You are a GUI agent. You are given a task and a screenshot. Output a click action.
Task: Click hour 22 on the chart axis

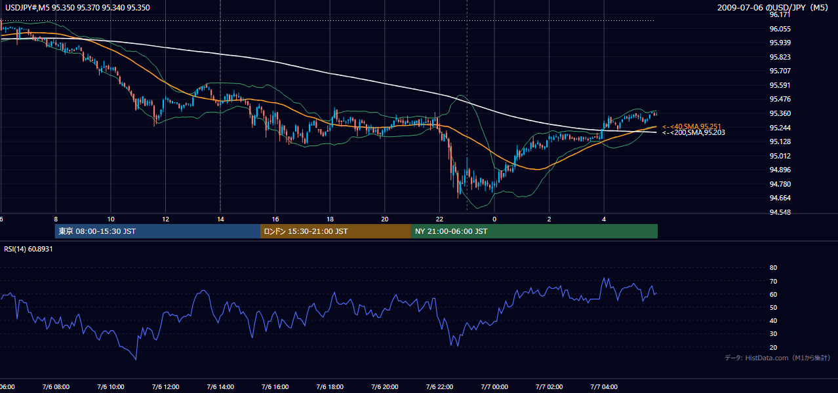tap(439, 219)
